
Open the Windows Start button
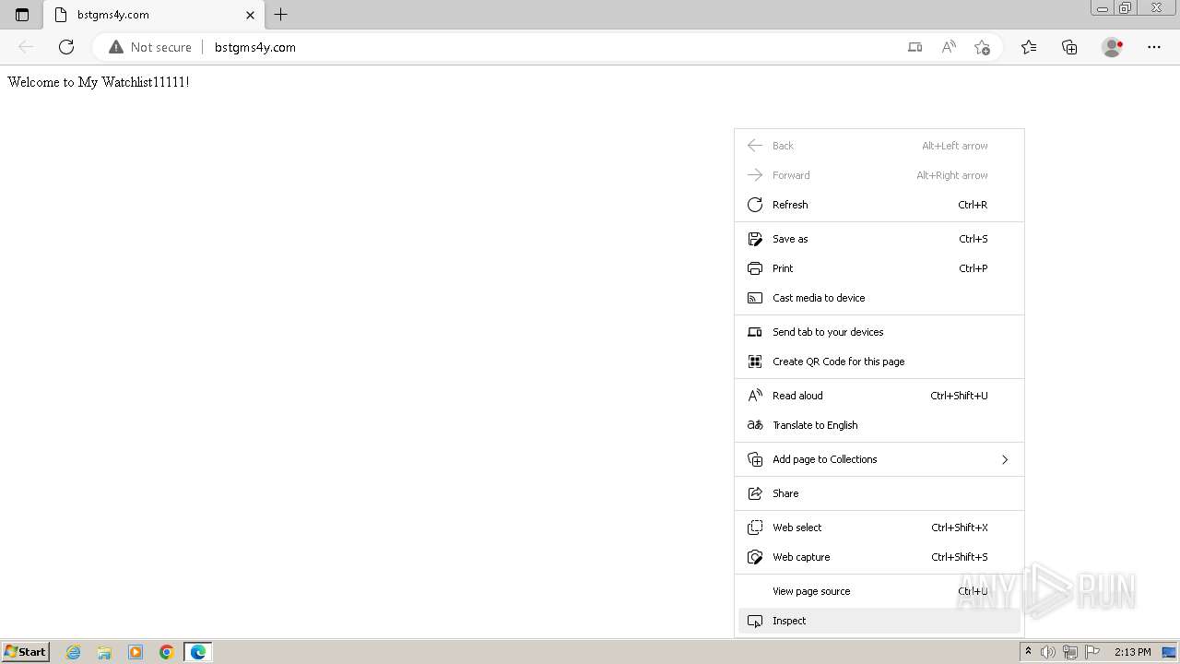25,651
